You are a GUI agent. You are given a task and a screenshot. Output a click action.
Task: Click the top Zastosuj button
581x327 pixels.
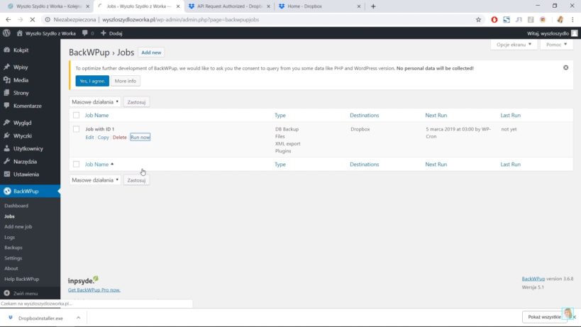pos(136,102)
